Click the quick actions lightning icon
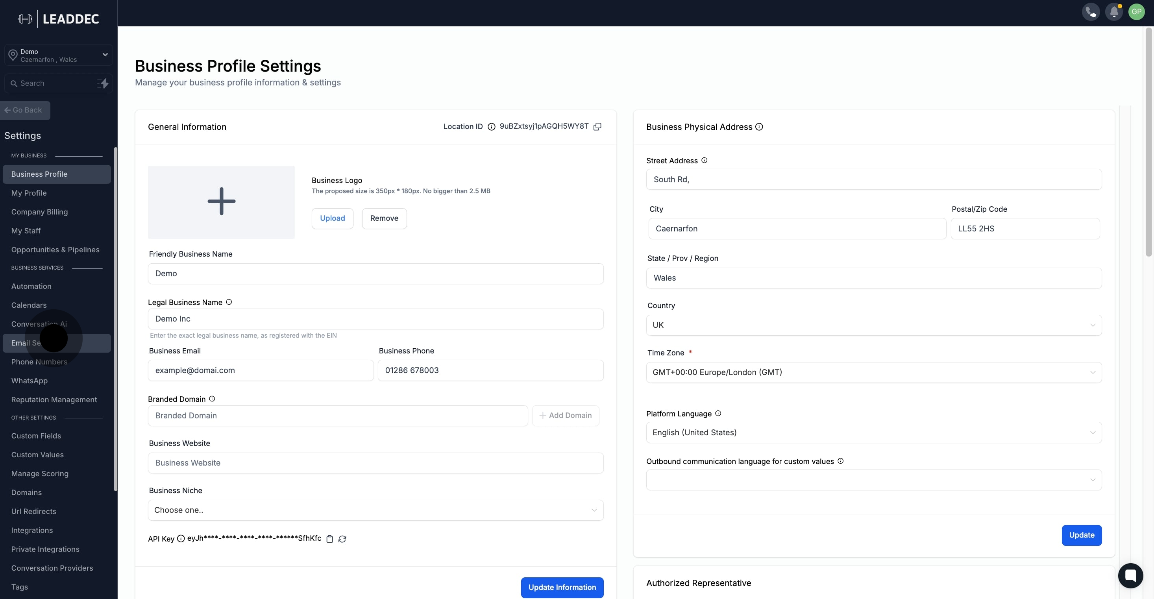Screen dimensions: 1154x599 103,83
